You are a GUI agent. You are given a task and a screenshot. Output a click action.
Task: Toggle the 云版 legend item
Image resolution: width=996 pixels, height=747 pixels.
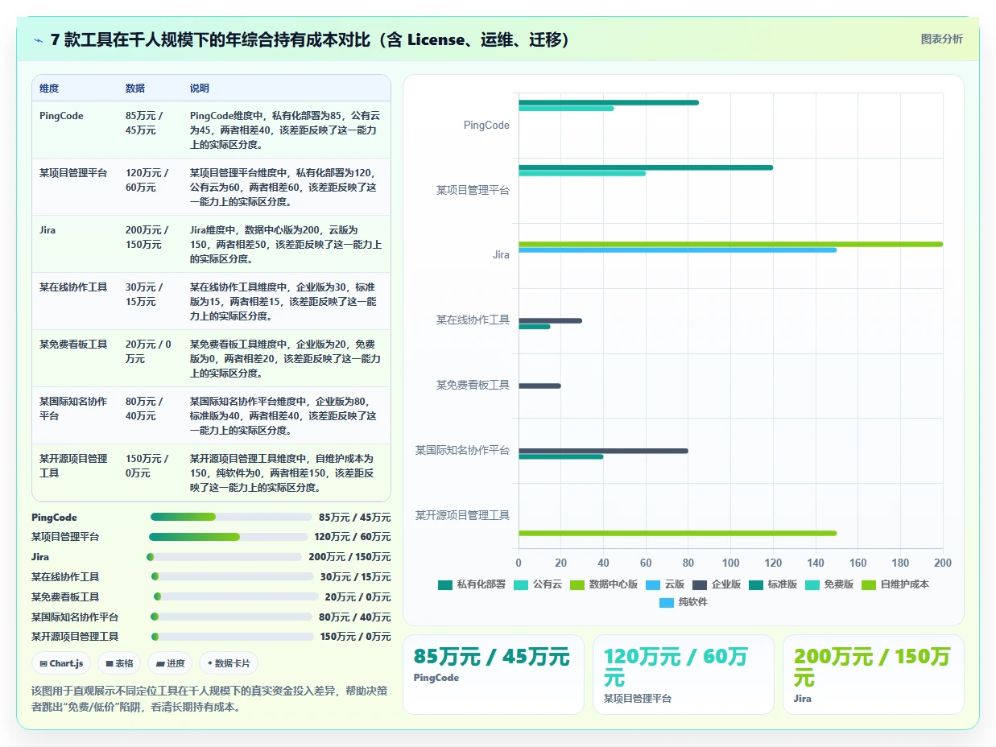tap(665, 584)
